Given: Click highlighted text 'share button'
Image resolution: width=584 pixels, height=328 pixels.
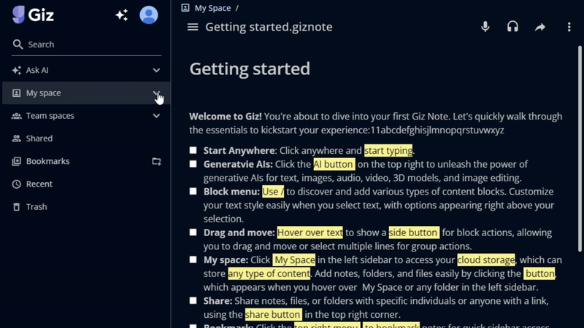Looking at the screenshot, I should [273, 315].
